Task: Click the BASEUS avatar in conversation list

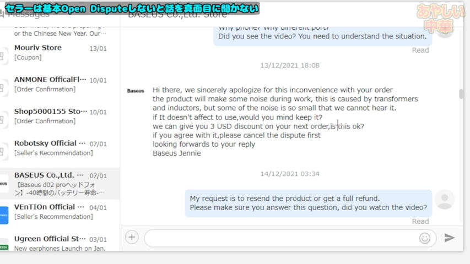Action: 4,183
